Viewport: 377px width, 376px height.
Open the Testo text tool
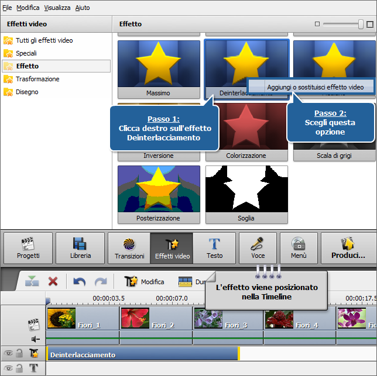coord(214,248)
